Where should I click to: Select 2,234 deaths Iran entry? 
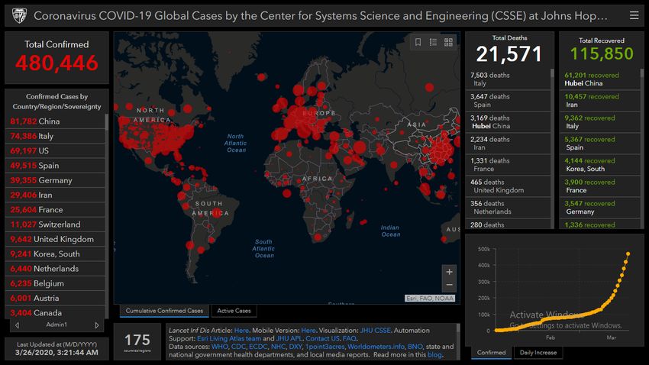coord(509,144)
